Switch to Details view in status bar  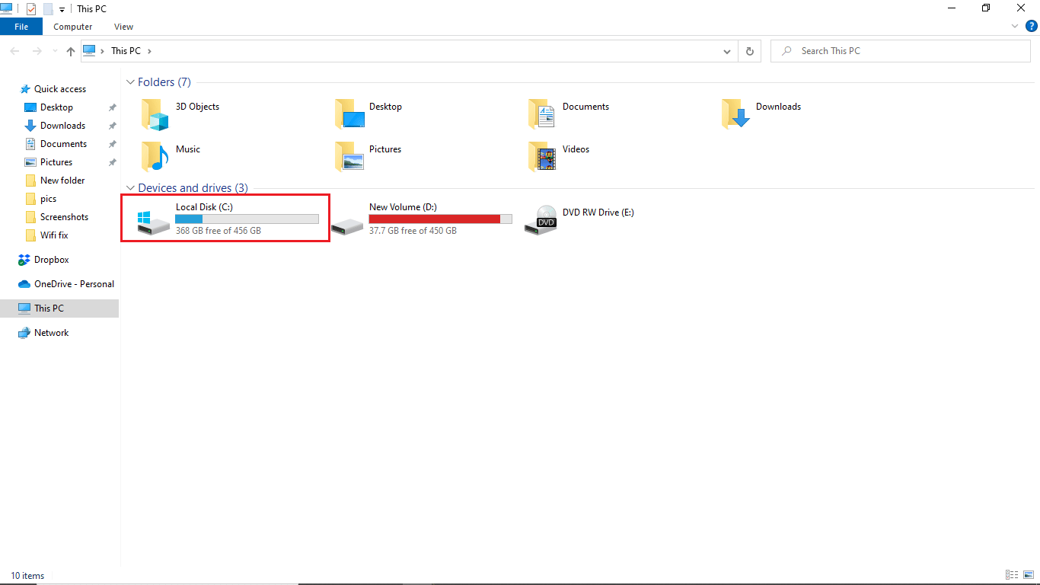(1012, 575)
